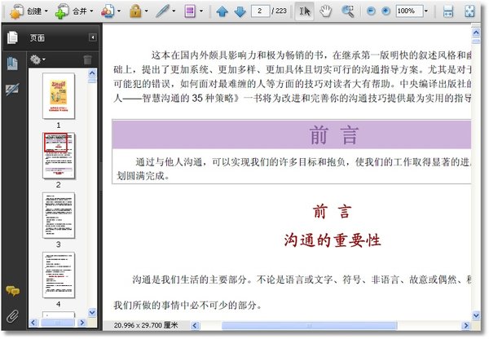This screenshot has height=339, width=489.
Task: Zoom in with the plus button
Action: [x=385, y=11]
